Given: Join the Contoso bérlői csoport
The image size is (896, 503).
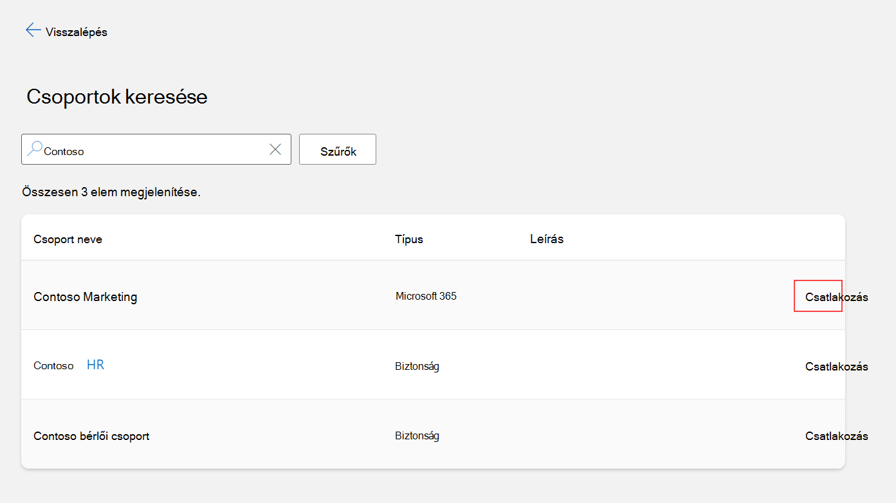Looking at the screenshot, I should tap(836, 436).
